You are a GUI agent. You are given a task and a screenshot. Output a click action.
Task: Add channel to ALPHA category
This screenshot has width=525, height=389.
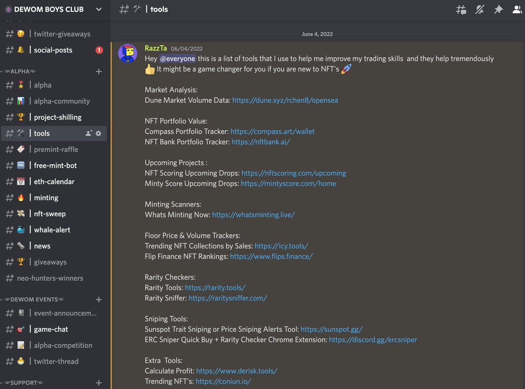pyautogui.click(x=99, y=71)
